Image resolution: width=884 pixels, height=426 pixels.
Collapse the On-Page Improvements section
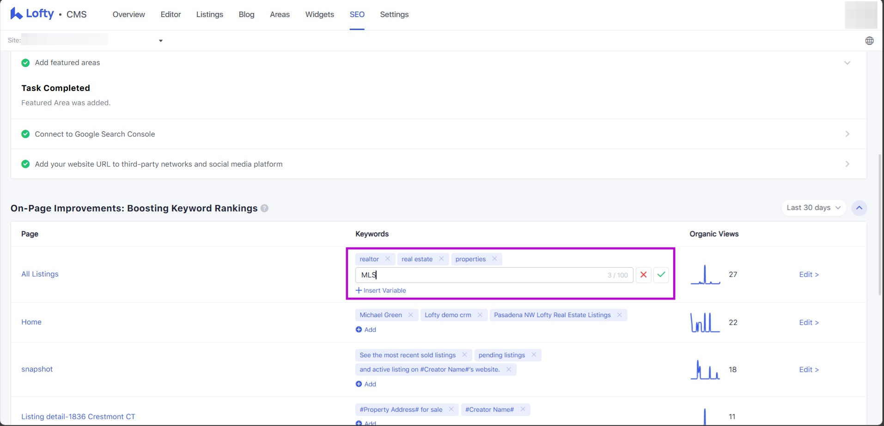coord(859,208)
